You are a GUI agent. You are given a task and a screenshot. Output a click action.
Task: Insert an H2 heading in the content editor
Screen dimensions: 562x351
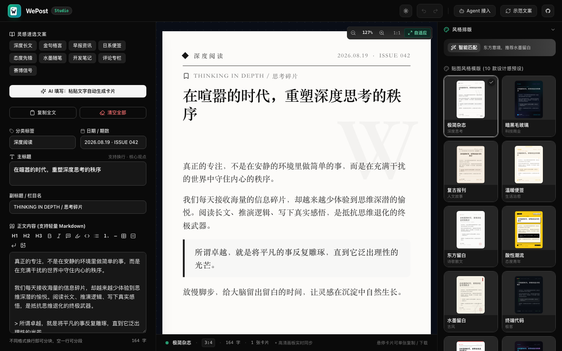point(27,236)
